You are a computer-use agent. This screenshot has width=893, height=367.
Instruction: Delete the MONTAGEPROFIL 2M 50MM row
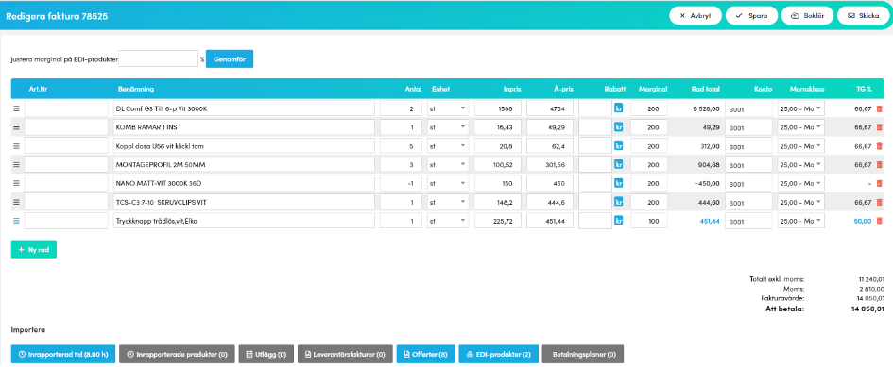880,164
